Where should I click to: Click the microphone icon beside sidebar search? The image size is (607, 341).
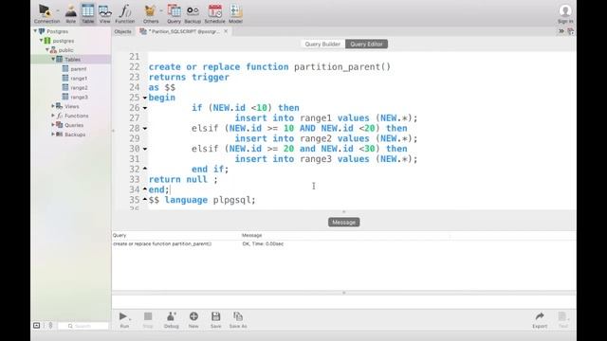coord(50,326)
